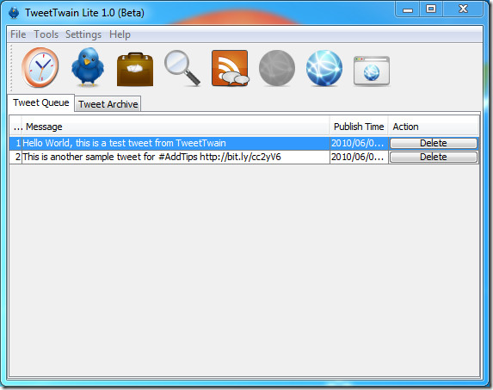
Task: Select the tweet with bit.ly/cc2yV6 link
Action: click(x=176, y=157)
